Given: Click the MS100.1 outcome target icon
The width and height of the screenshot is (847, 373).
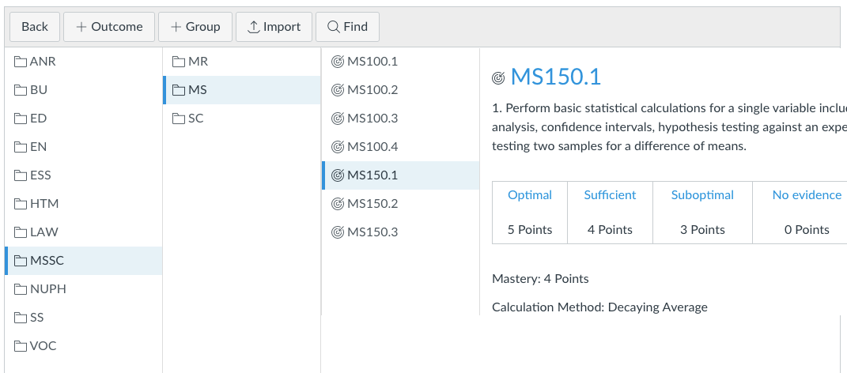Looking at the screenshot, I should 338,62.
